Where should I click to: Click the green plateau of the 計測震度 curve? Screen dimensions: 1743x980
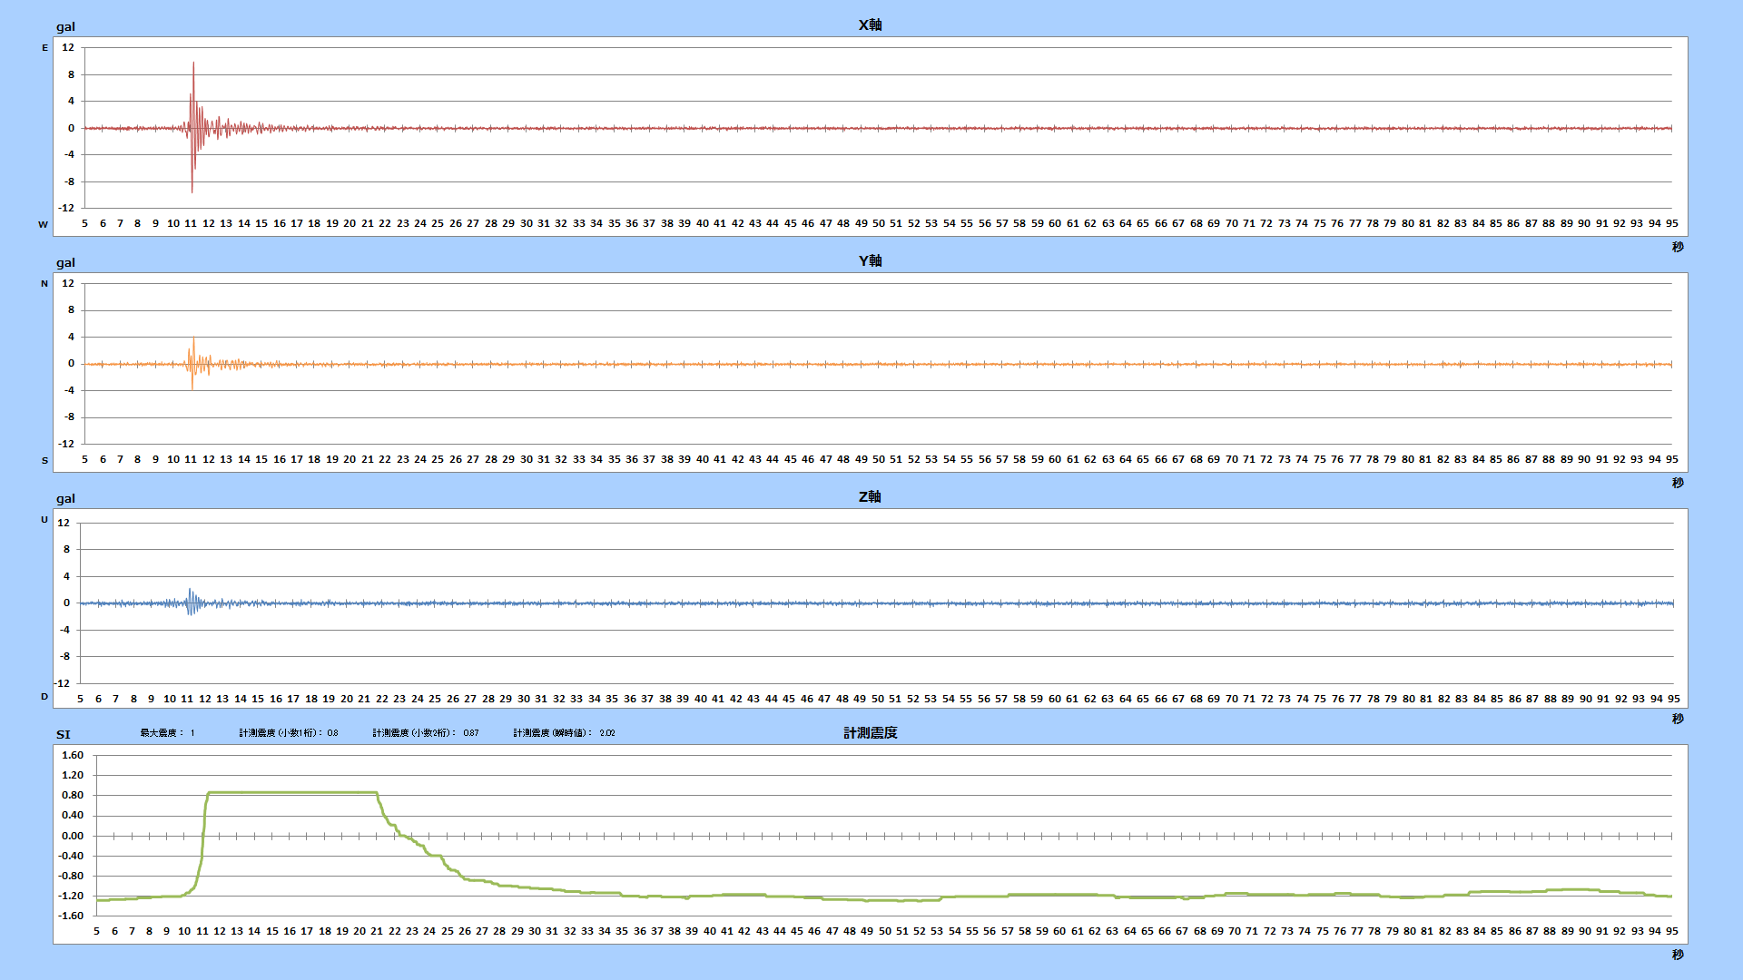[x=292, y=793]
